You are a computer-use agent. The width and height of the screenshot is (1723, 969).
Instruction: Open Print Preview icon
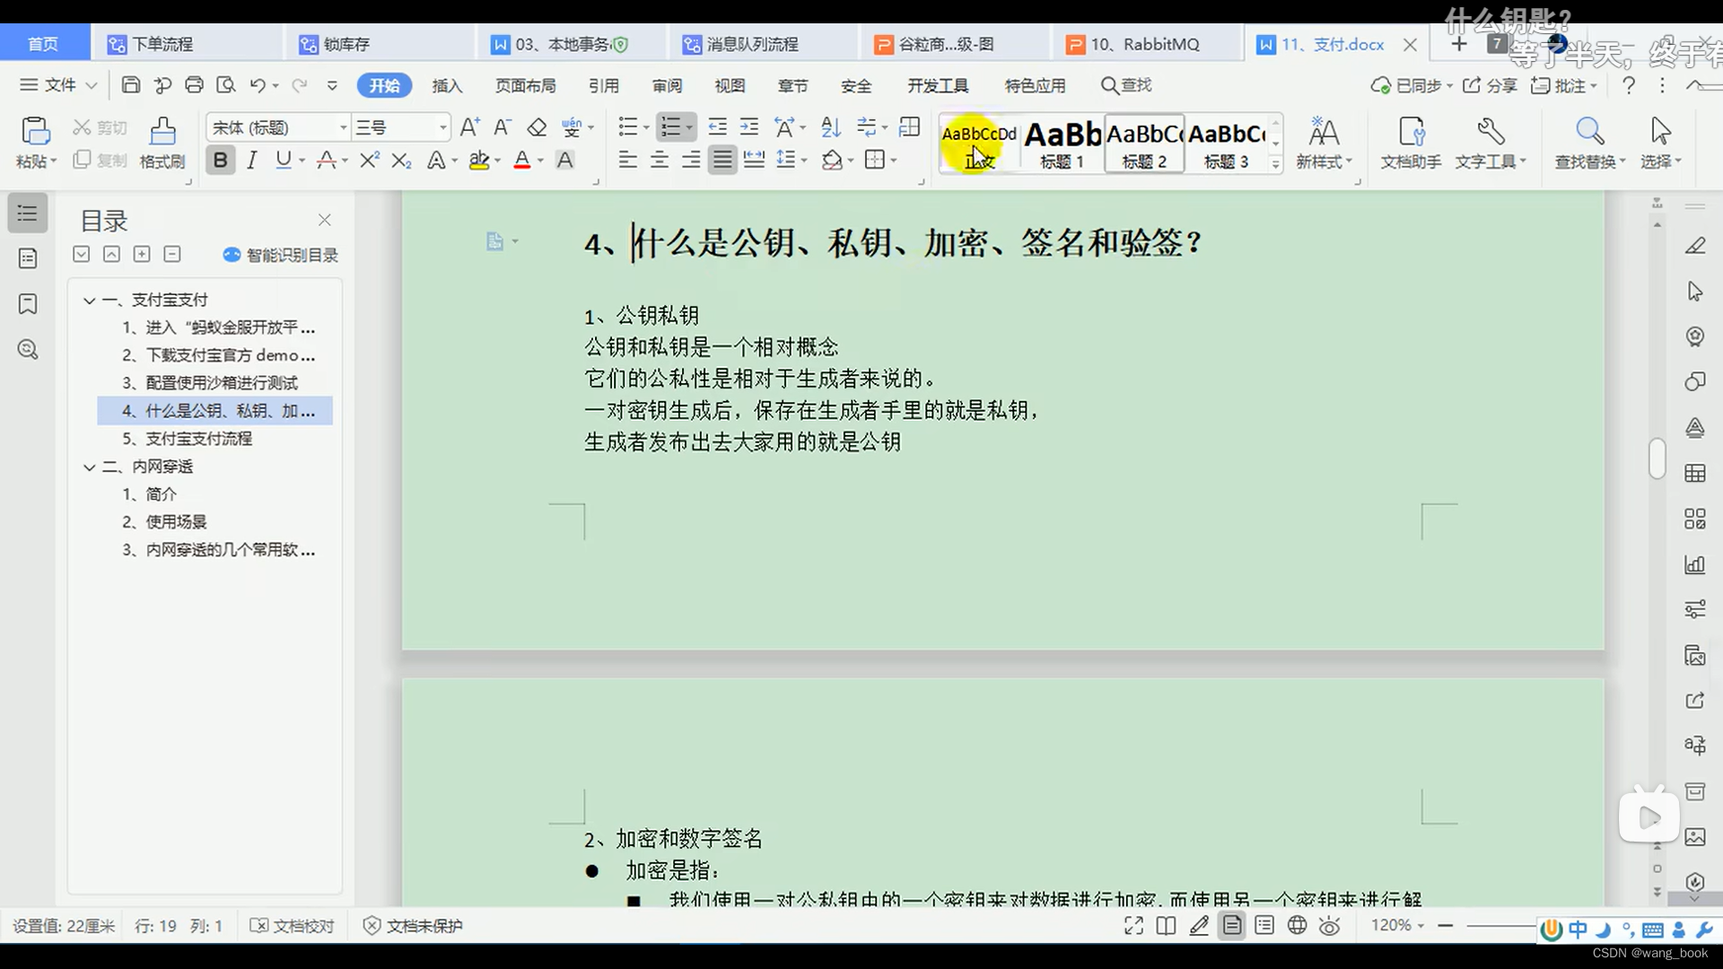coord(226,85)
